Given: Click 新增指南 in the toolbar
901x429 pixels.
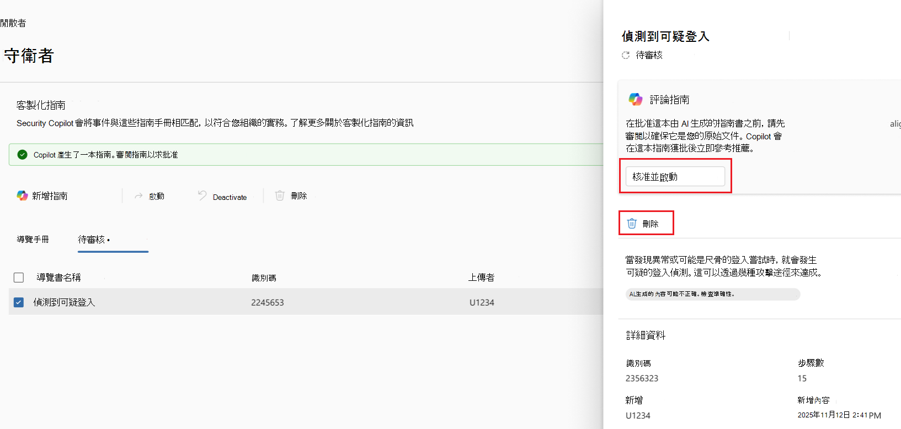Looking at the screenshot, I should (x=50, y=196).
